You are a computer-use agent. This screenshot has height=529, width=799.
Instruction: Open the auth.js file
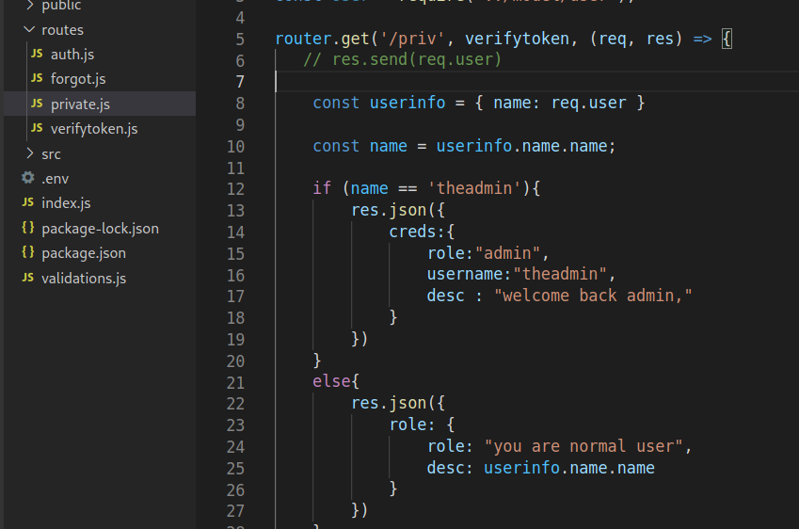coord(72,55)
